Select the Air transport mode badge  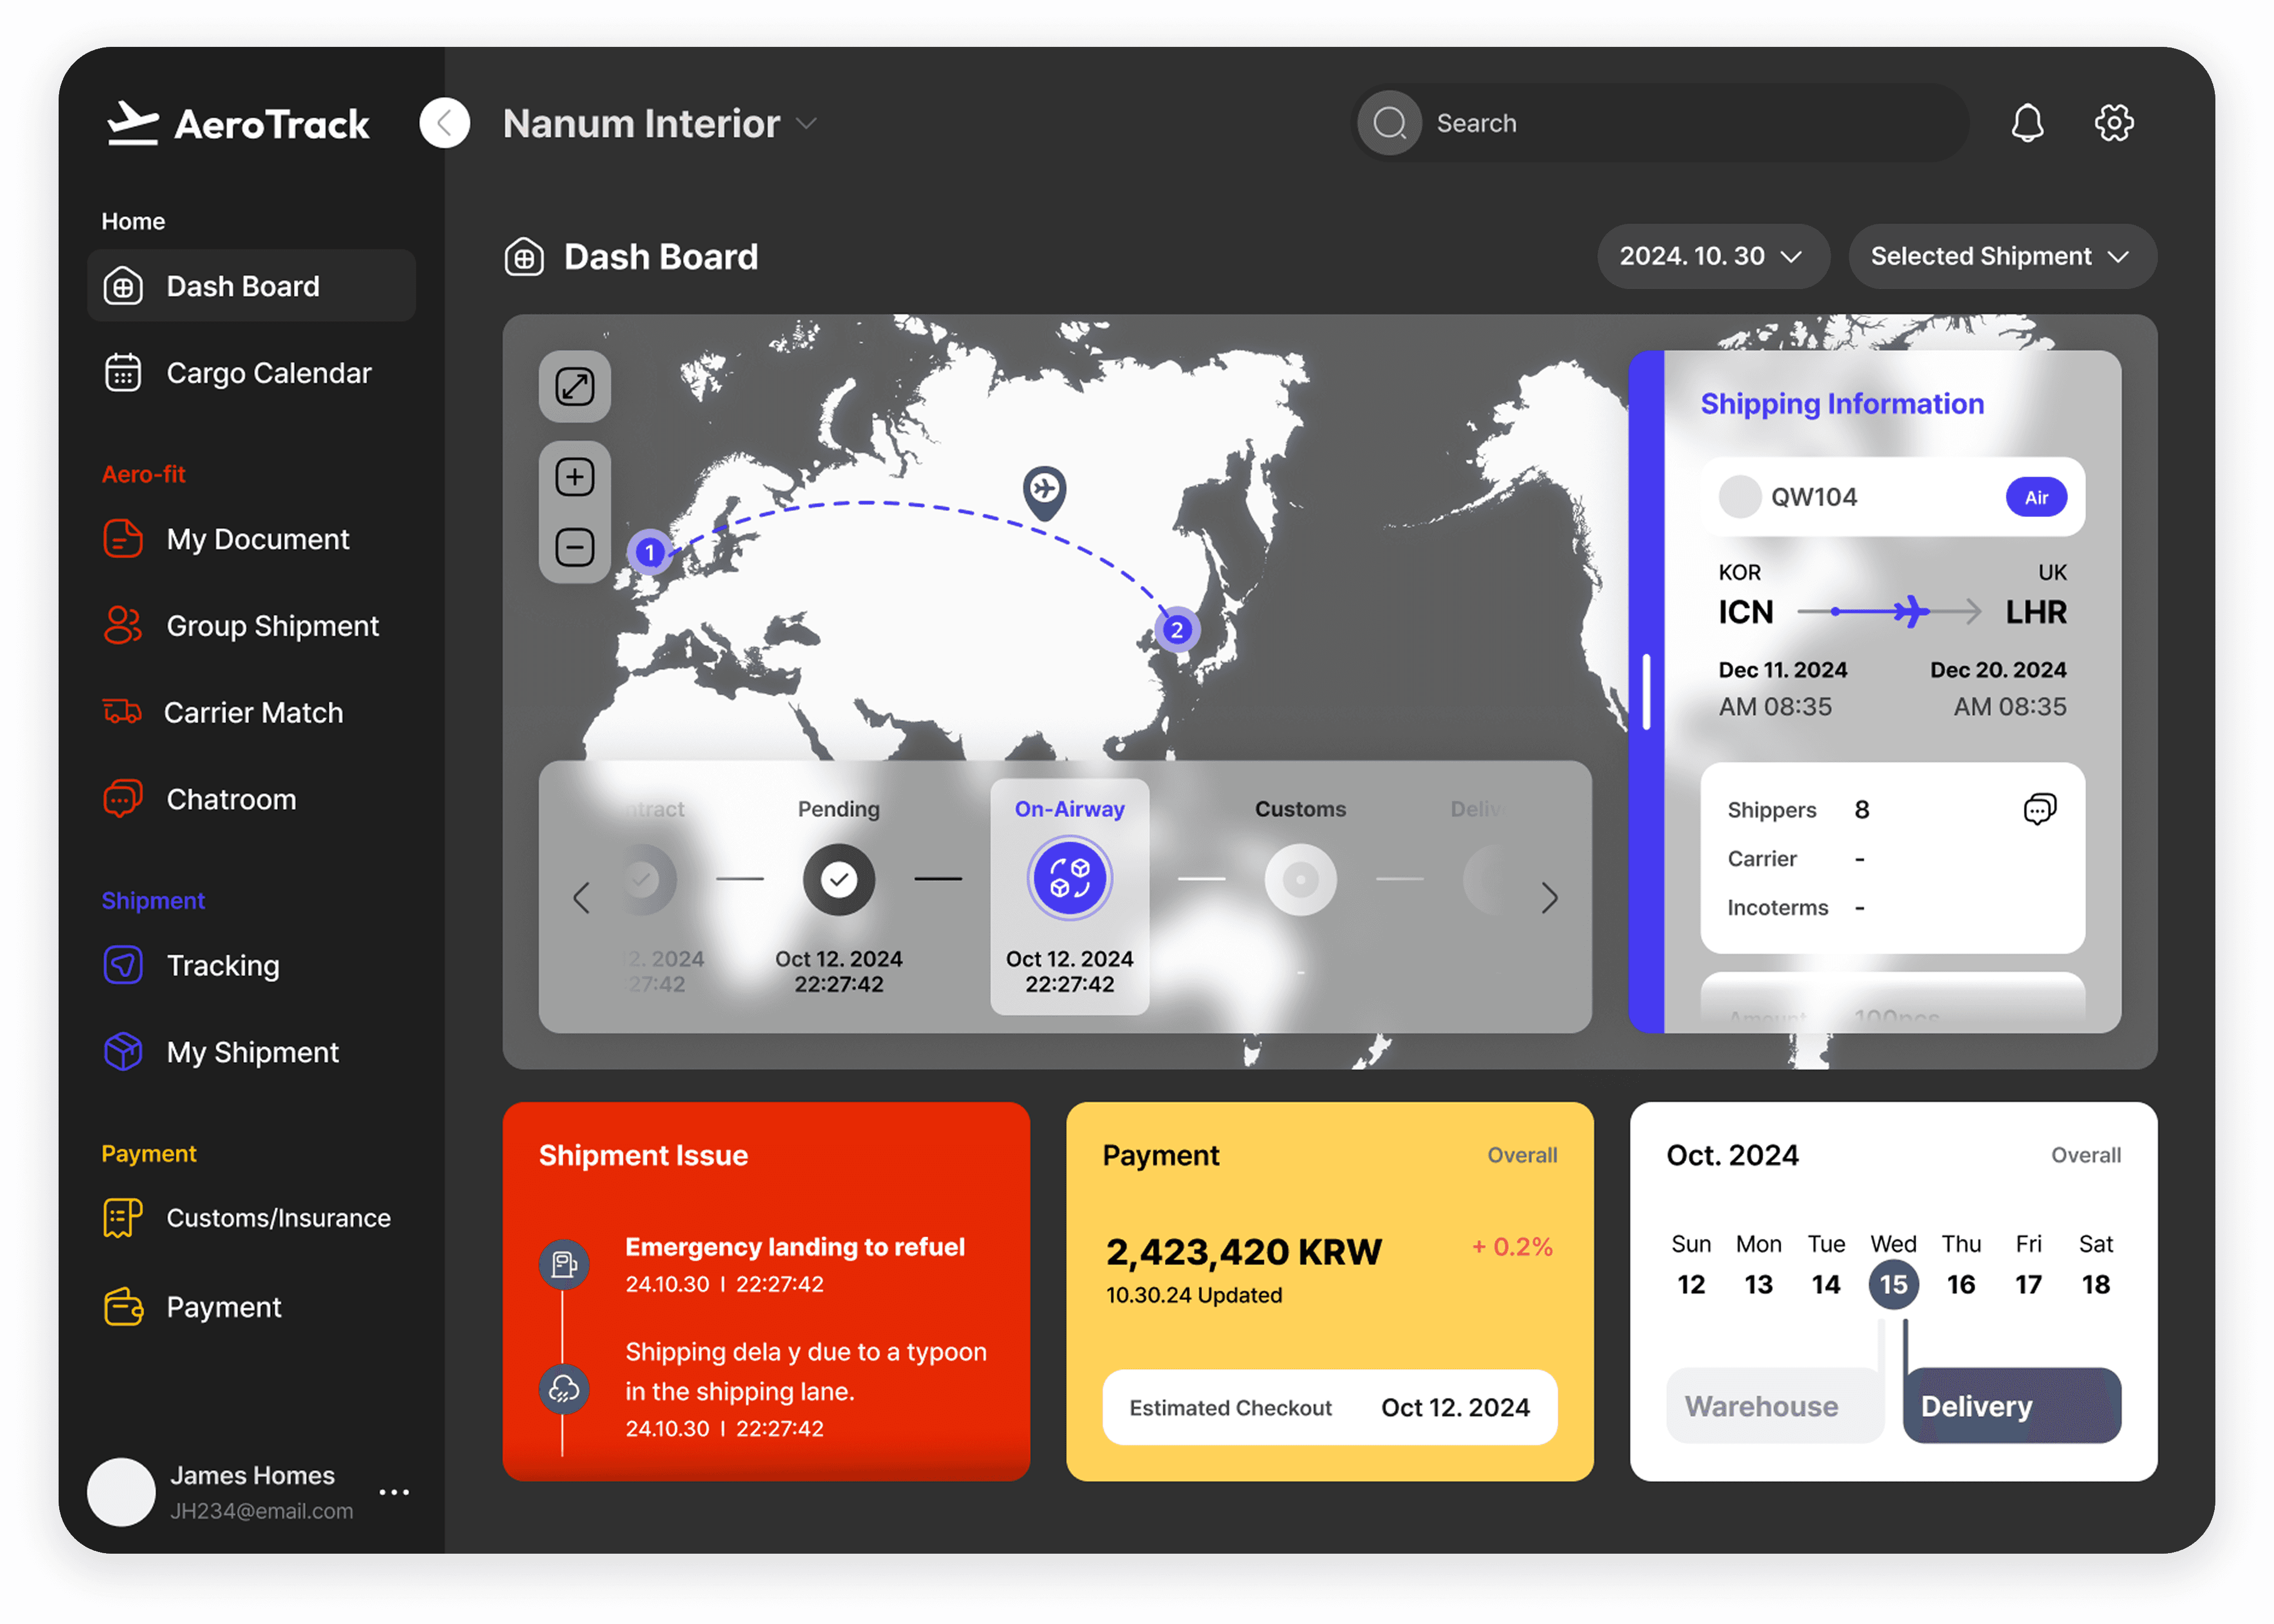tap(2036, 497)
